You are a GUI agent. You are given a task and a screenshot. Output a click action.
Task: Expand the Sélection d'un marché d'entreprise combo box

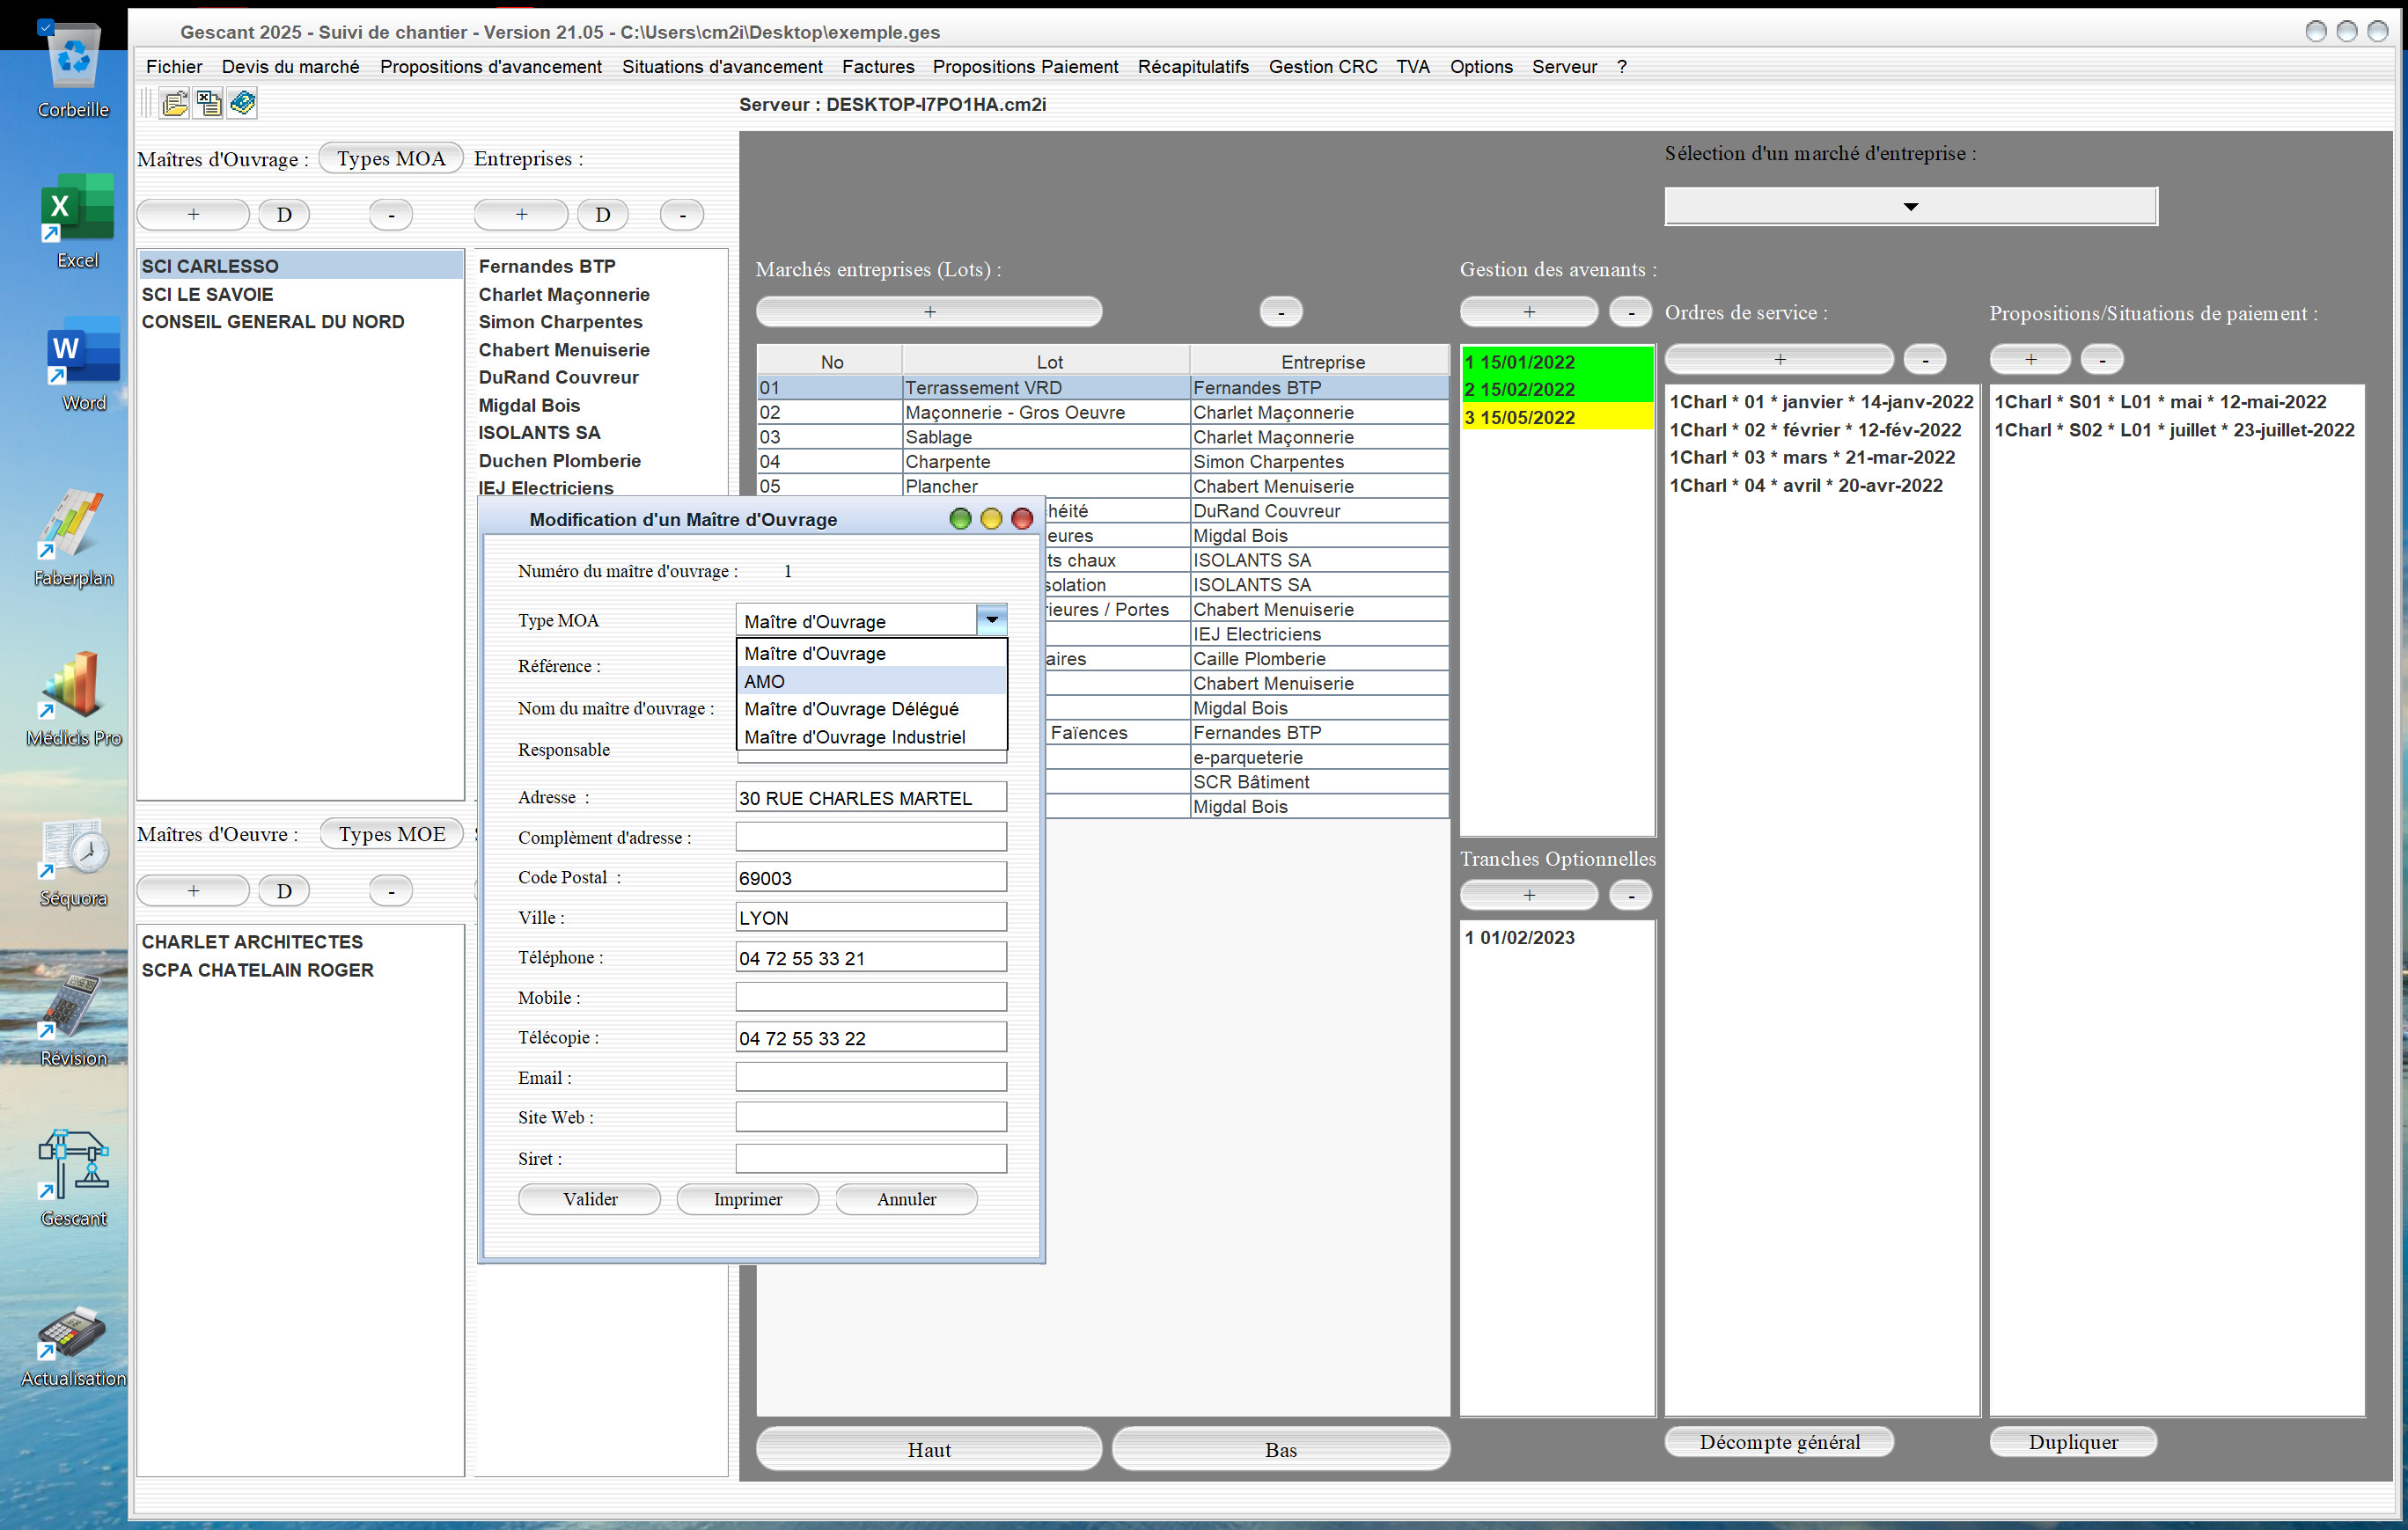pos(1910,207)
